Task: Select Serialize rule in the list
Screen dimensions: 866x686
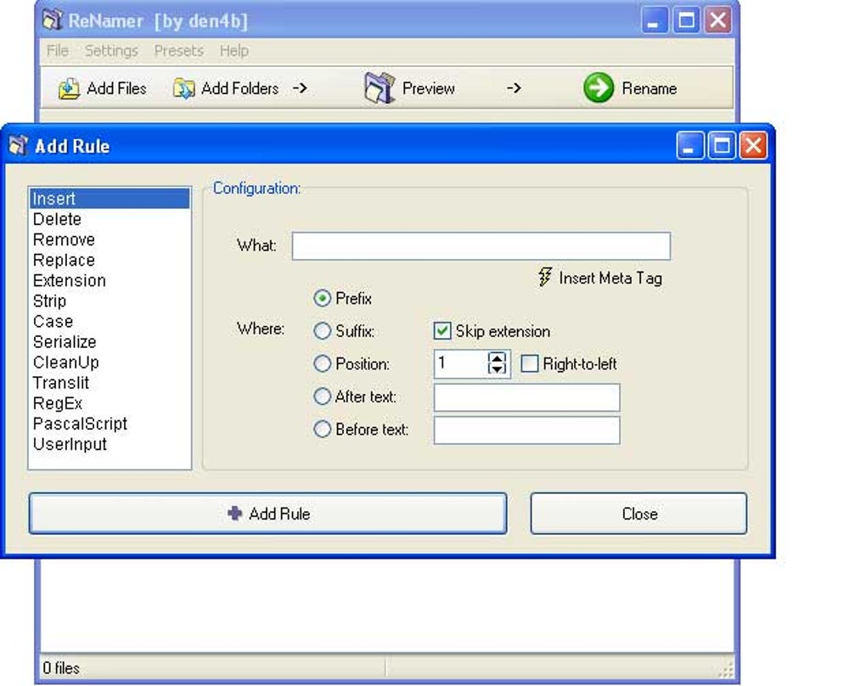Action: [x=110, y=342]
